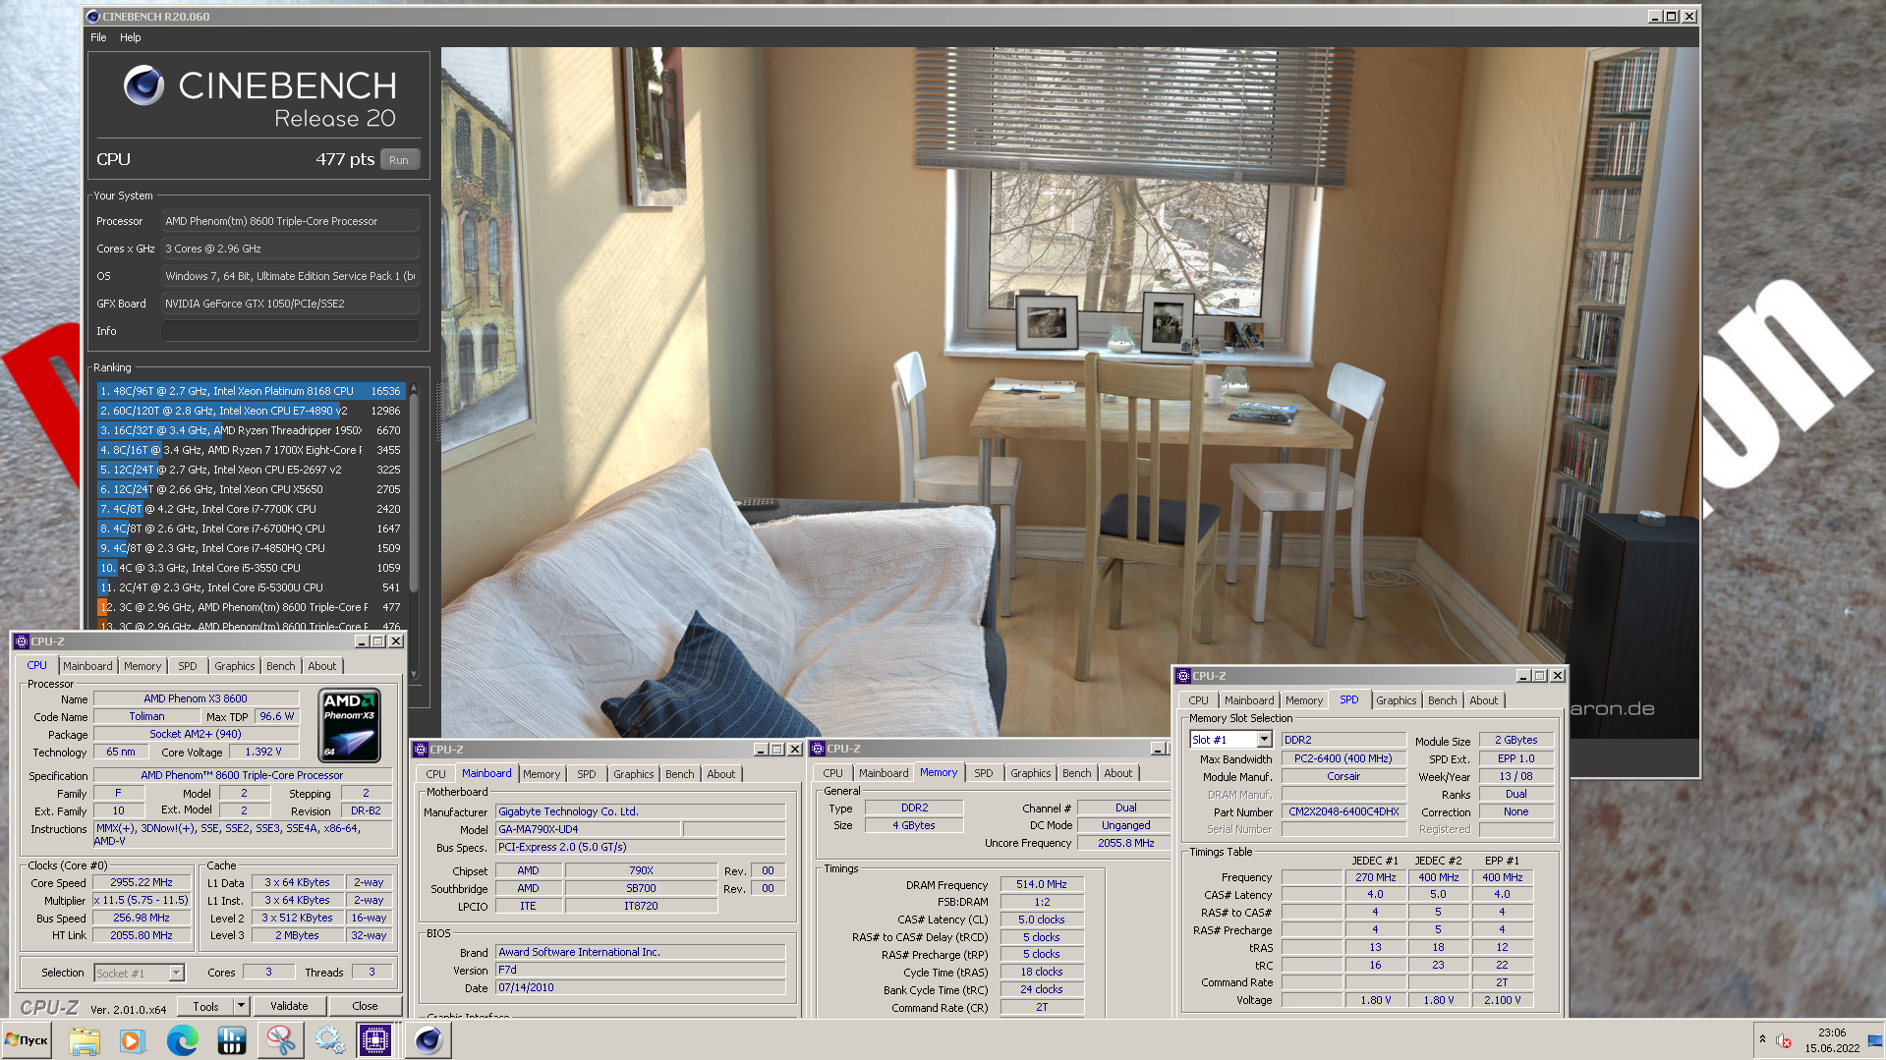Viewport: 1886px width, 1060px height.
Task: Click the Name value AMD Phenom X3 8600
Action: point(196,699)
